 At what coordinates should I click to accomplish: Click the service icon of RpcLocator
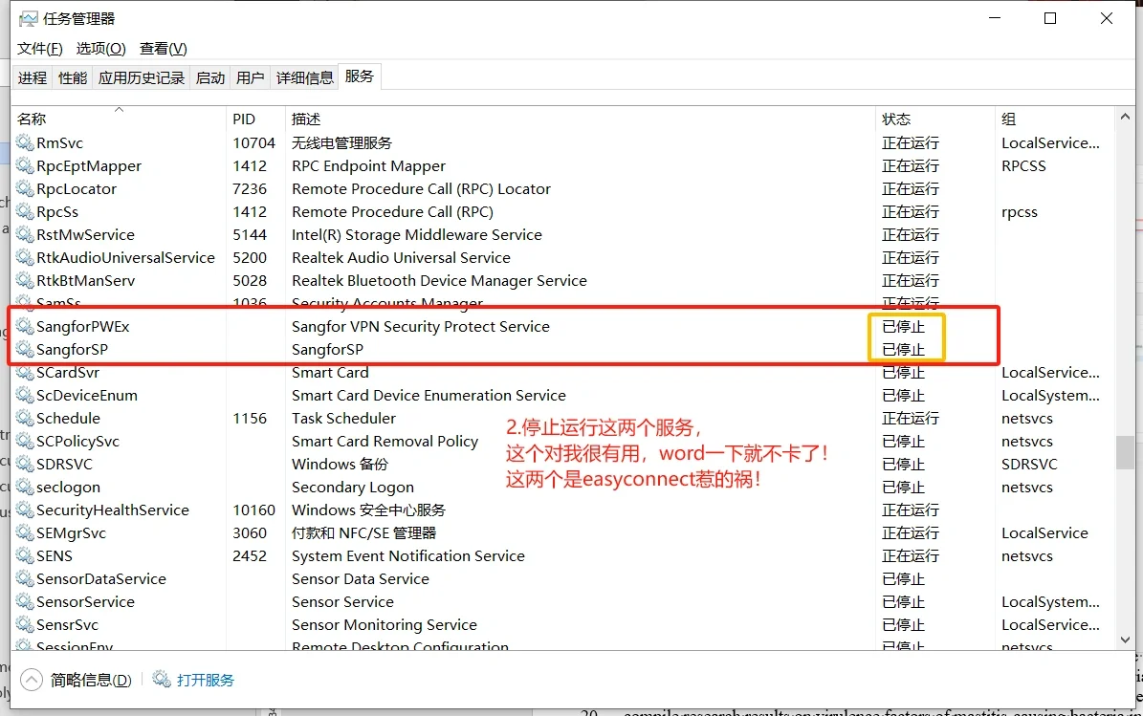point(25,188)
